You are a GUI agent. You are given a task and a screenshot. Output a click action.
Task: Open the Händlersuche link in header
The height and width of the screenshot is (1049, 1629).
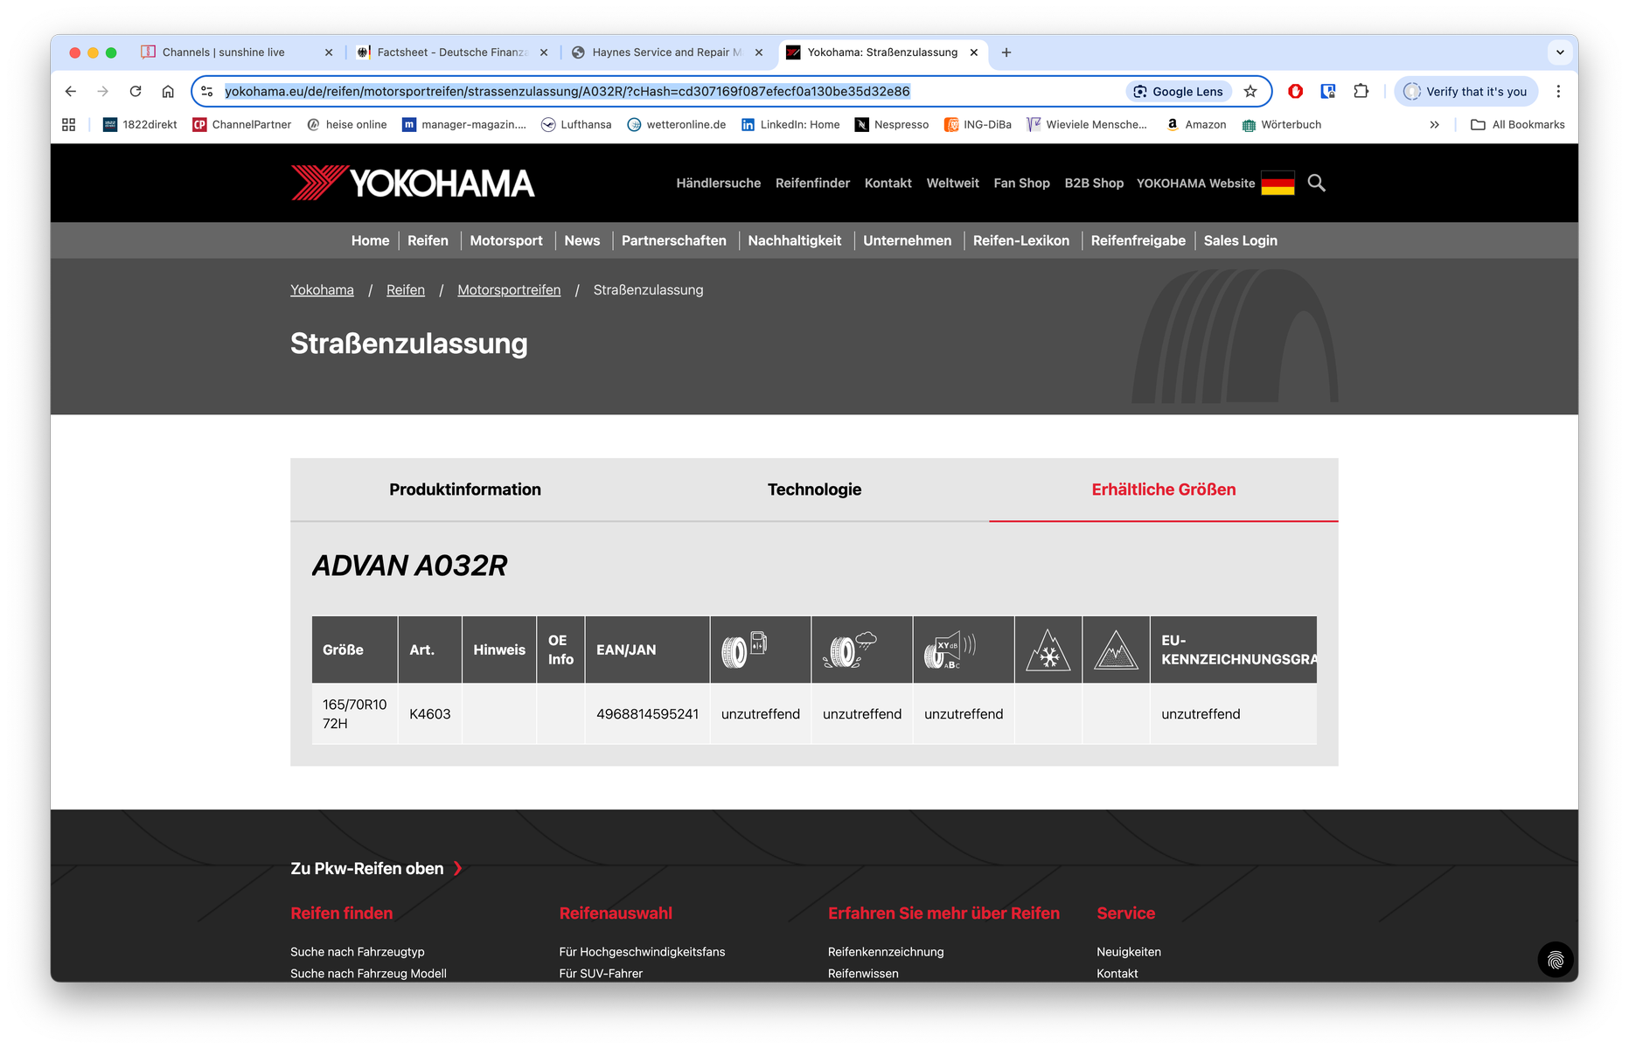[718, 184]
